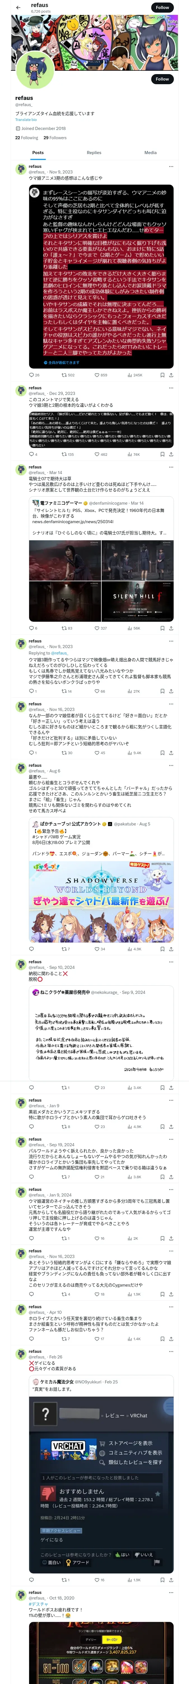Select the Posts tab
The height and width of the screenshot is (1684, 189).
(38, 152)
